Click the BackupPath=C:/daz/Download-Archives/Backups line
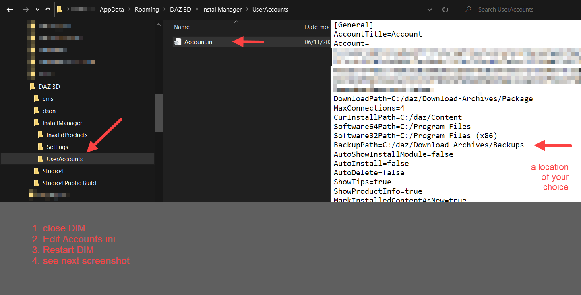This screenshot has height=295, width=581. coord(429,145)
